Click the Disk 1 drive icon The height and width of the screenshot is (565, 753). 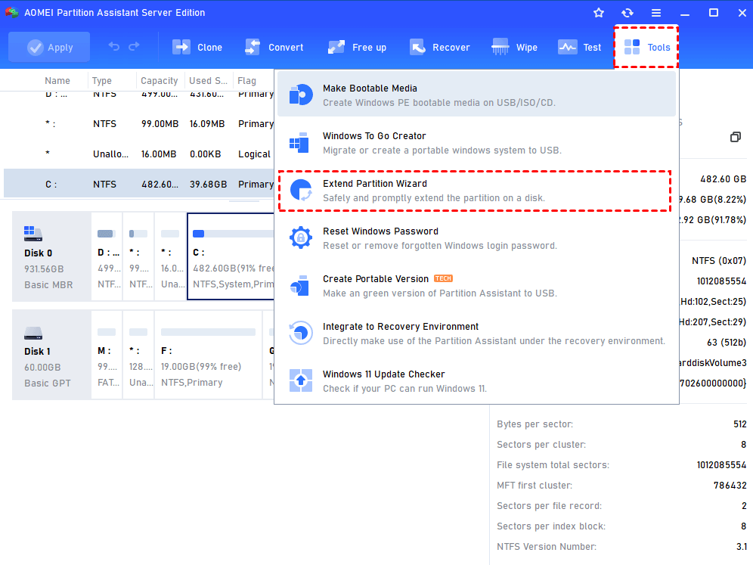point(33,333)
